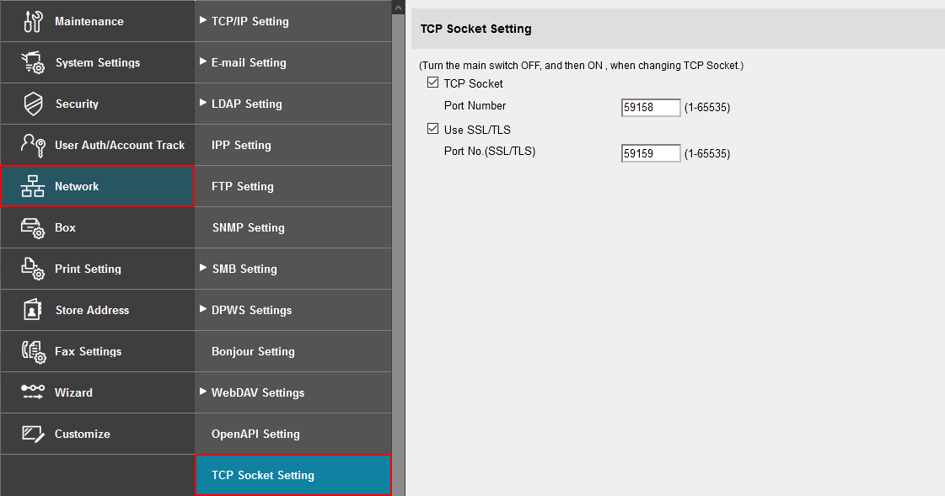Expand the E-mail Setting submenu arrow
945x496 pixels.
tap(203, 61)
